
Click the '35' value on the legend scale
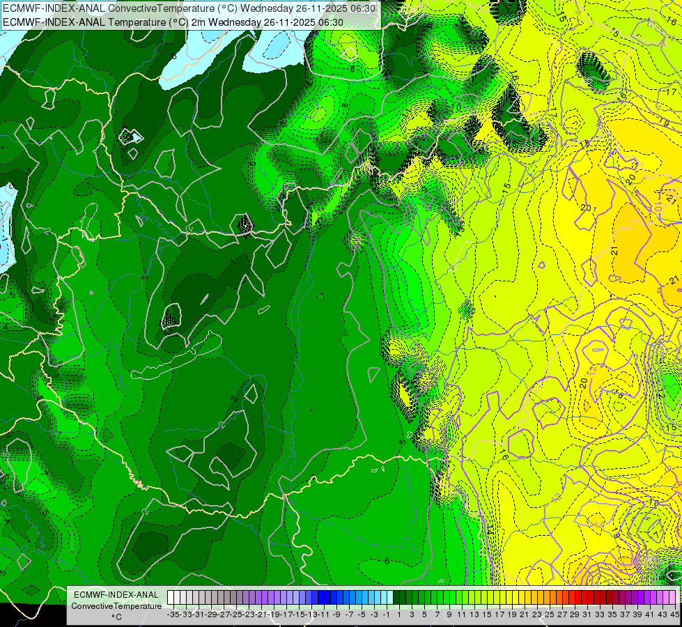pyautogui.click(x=612, y=614)
